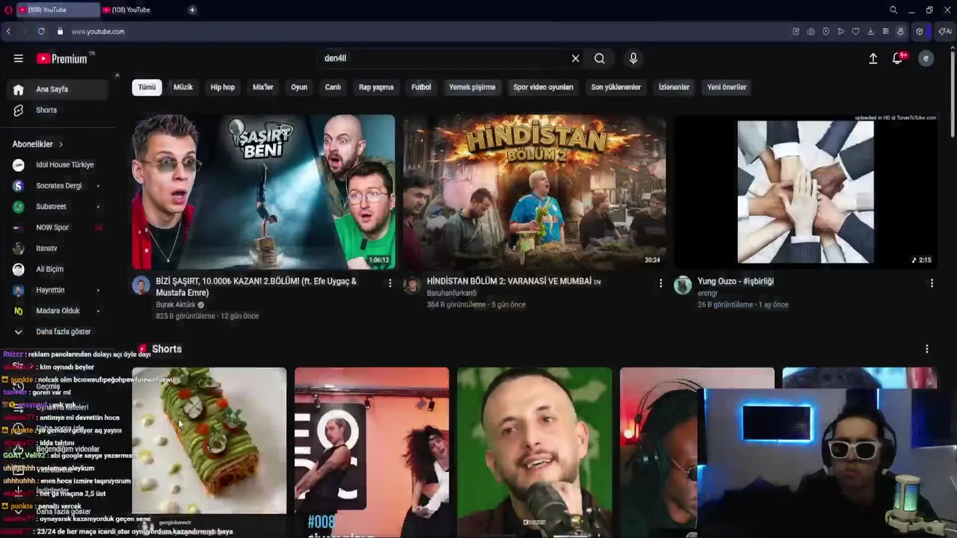
Task: Open Socrates Dergi subscription
Action: click(x=58, y=186)
